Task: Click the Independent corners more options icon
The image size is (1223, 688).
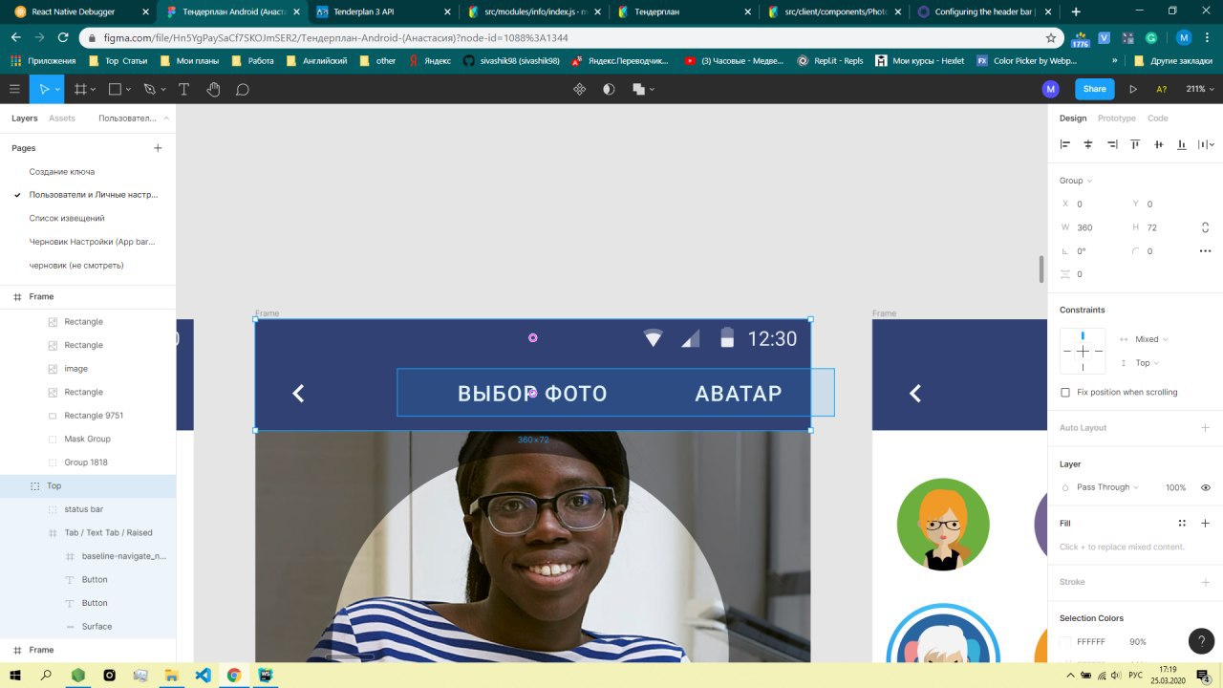Action: (x=1205, y=250)
